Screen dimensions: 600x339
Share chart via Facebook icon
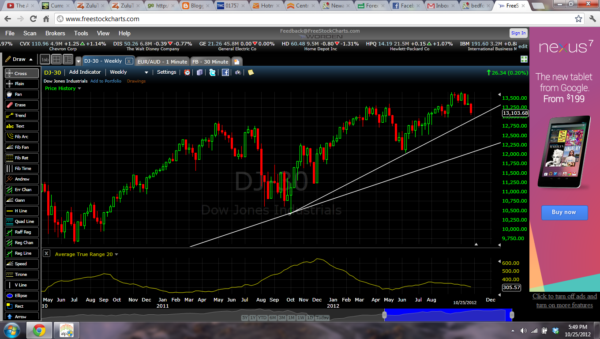(225, 72)
